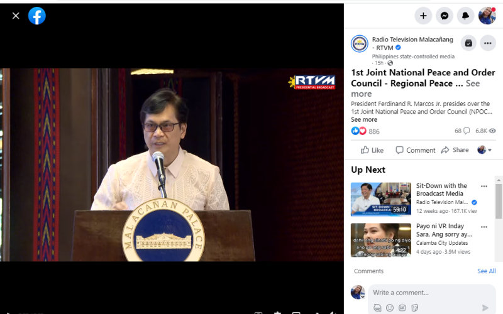The width and height of the screenshot is (503, 314).
Task: Open post options three-dot menu
Action: pos(488,43)
